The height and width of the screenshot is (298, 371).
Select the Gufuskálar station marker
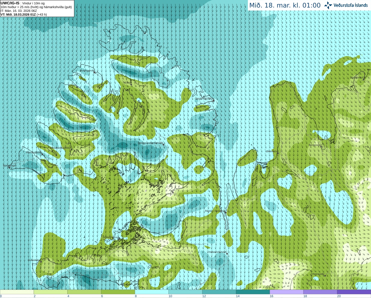(x=41, y=261)
